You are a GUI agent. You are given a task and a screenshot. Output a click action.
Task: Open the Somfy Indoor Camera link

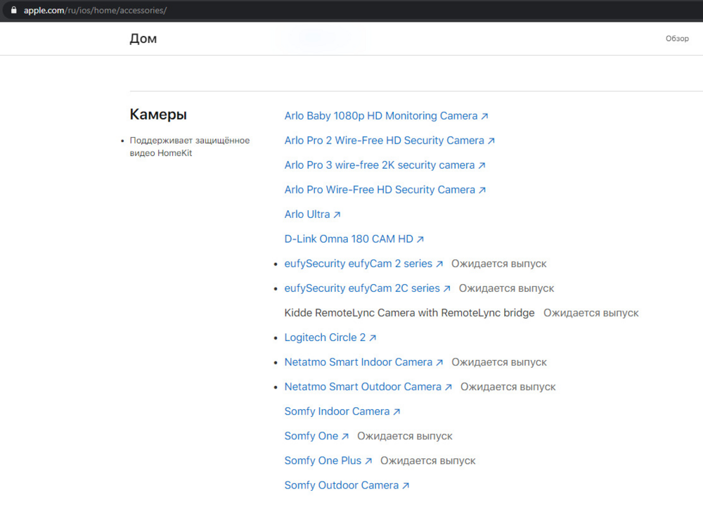tap(342, 411)
